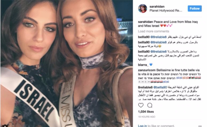
Task: Open @8reliable8 mention in first comment
Action: 158,37
